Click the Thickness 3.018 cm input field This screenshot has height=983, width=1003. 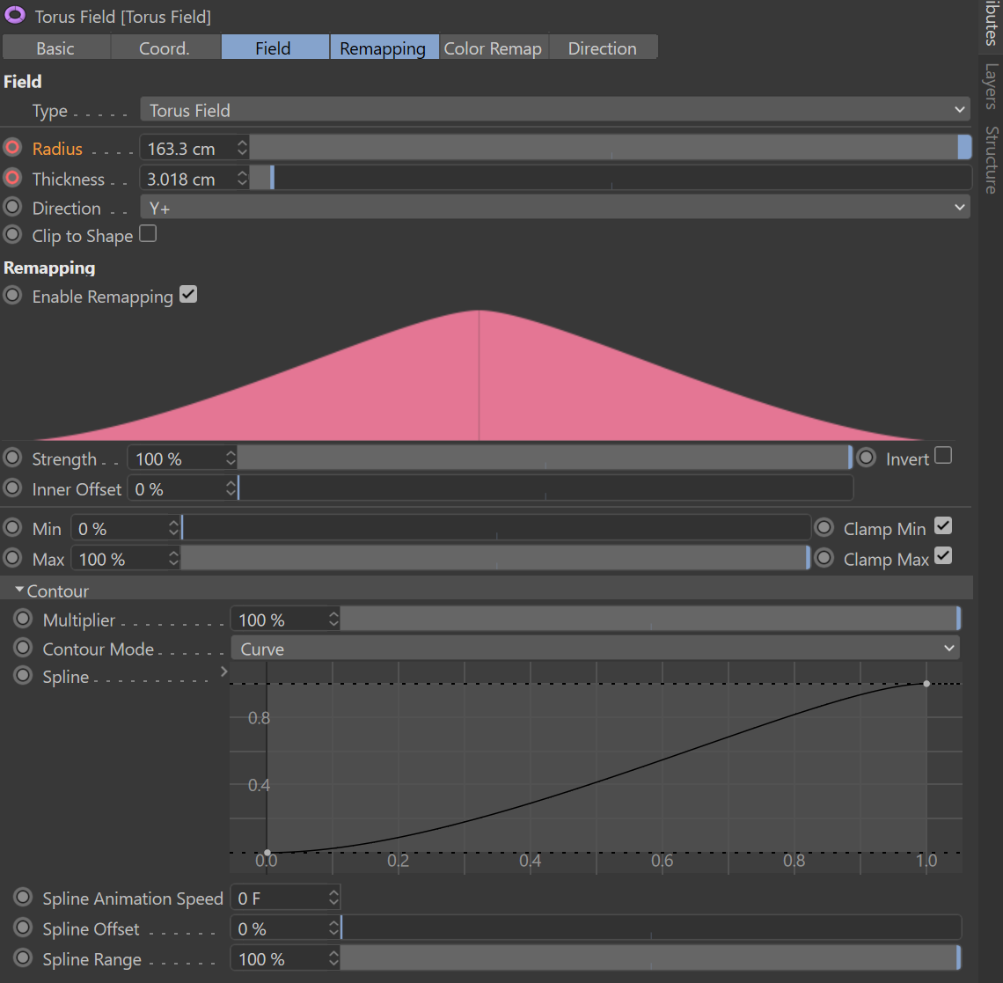point(188,179)
